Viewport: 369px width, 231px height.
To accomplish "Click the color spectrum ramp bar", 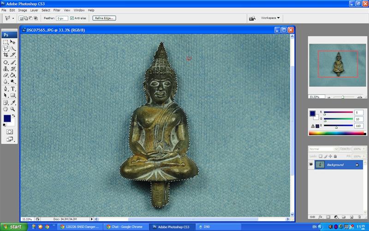I will click(336, 134).
